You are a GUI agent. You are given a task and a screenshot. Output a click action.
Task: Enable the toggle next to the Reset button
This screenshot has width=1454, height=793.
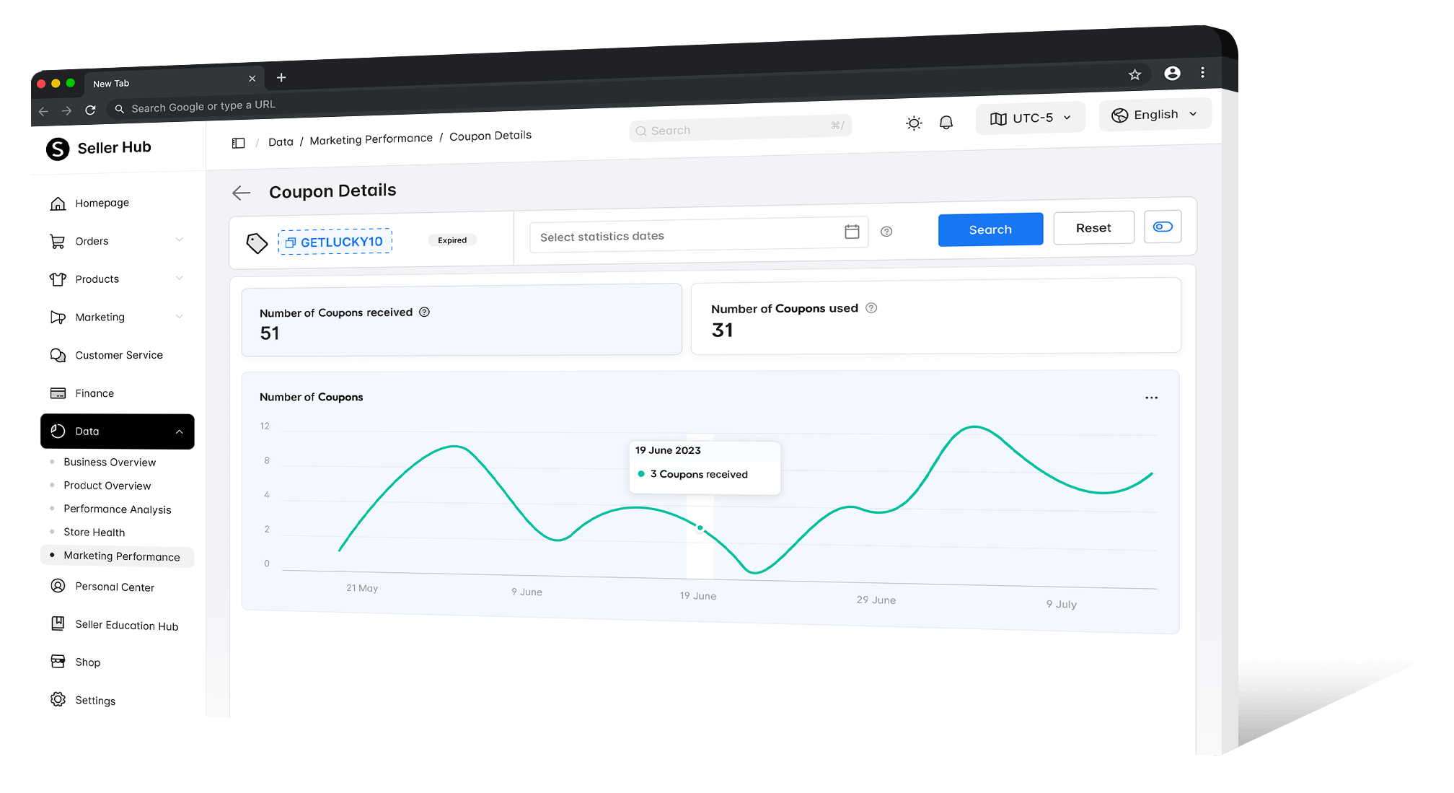tap(1162, 226)
